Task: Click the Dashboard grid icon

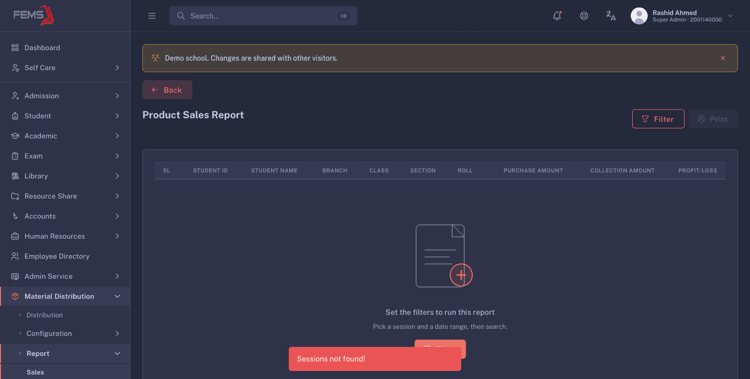Action: (x=15, y=48)
